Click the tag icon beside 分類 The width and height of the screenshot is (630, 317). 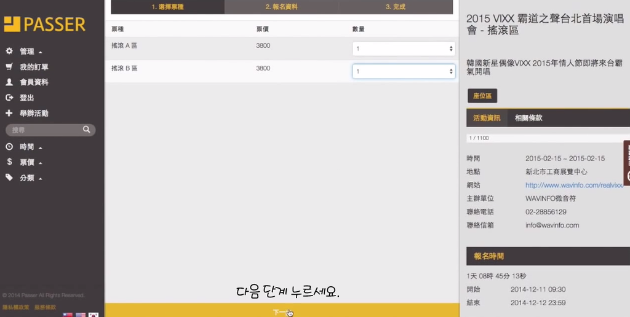(x=9, y=178)
